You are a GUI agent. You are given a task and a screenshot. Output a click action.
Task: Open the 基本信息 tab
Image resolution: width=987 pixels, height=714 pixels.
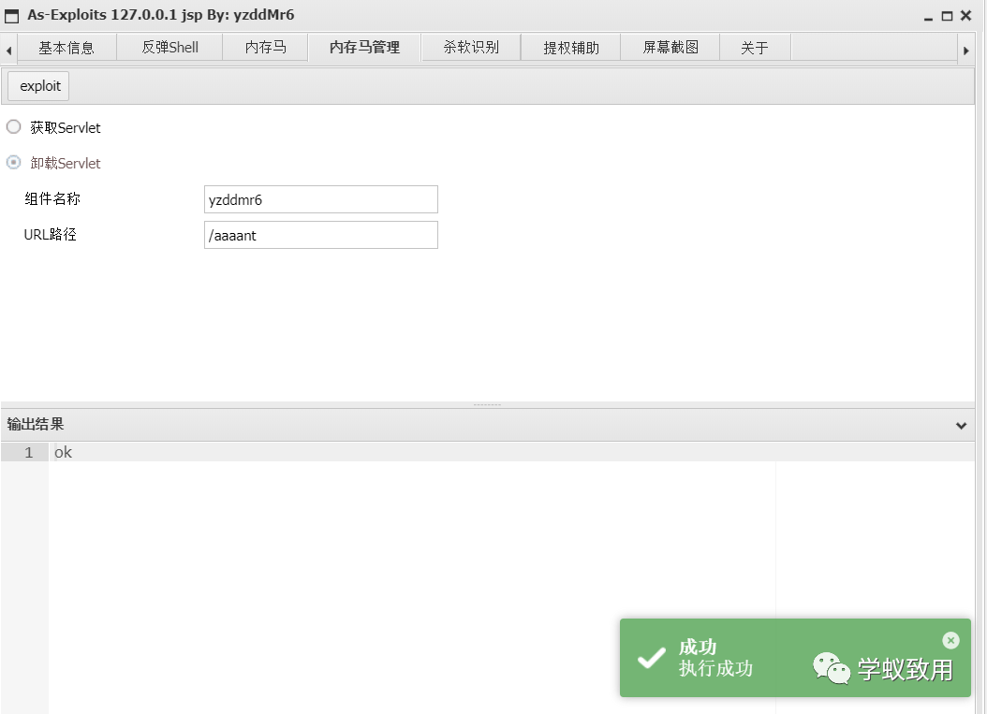pos(66,48)
